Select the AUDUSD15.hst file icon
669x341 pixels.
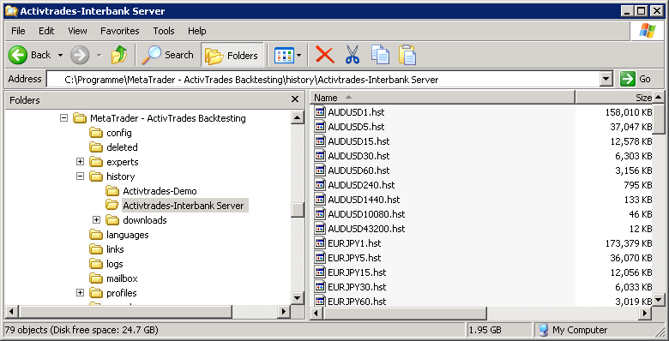click(320, 141)
